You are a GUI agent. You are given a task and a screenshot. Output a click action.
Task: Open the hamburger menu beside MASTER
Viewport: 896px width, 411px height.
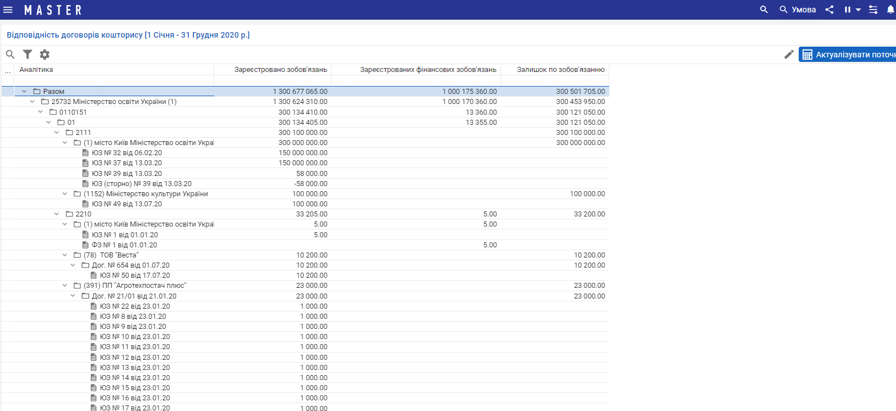(x=8, y=10)
